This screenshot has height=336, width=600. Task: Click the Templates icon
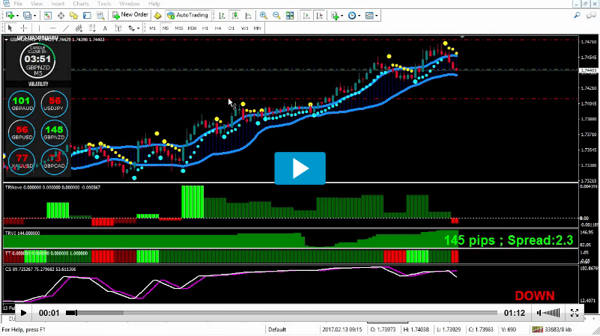[x=369, y=15]
